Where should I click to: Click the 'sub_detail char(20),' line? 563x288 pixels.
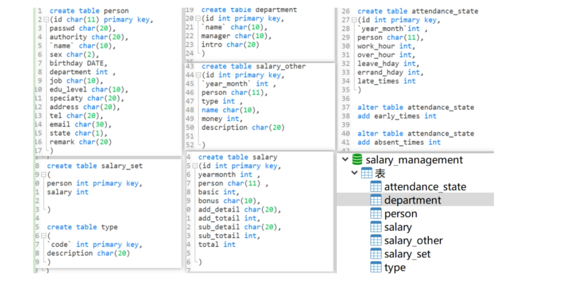(x=239, y=227)
